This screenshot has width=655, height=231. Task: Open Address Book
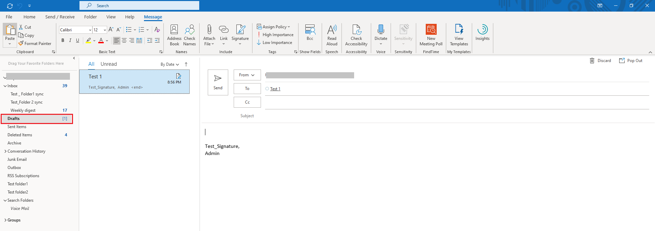(x=174, y=35)
